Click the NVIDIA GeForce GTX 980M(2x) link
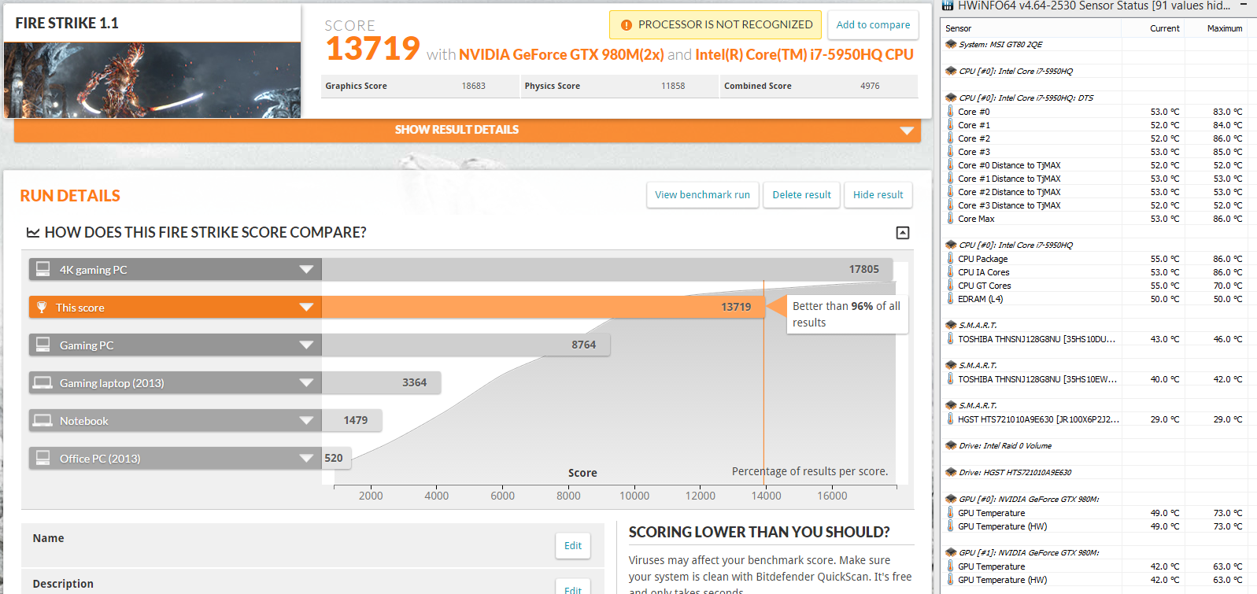Image resolution: width=1257 pixels, height=594 pixels. (561, 55)
